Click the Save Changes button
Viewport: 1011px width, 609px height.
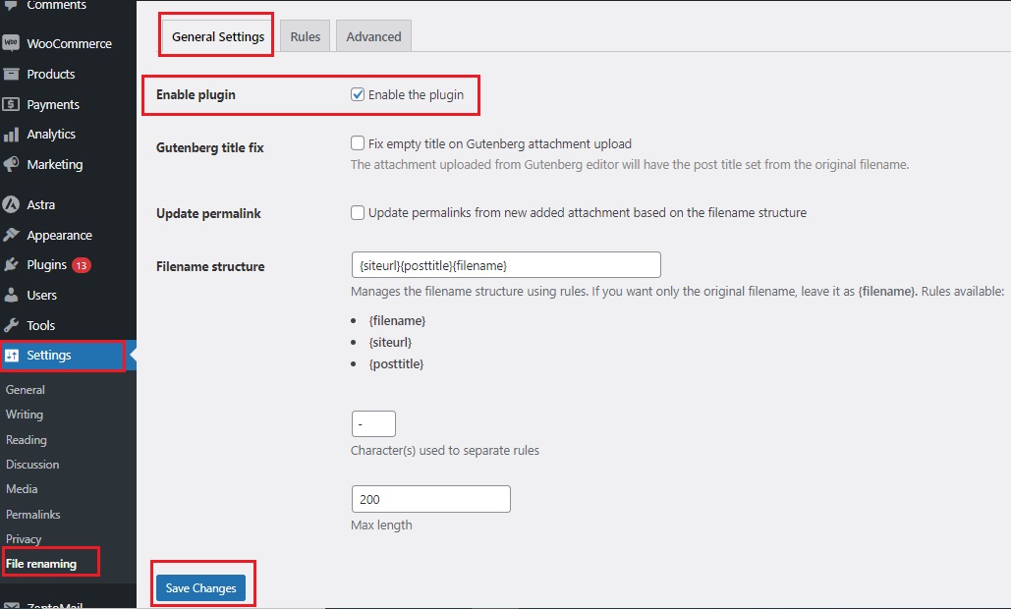click(201, 587)
